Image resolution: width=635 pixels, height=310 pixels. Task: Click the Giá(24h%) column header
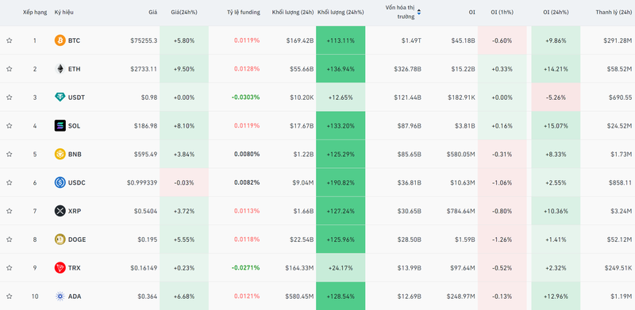pyautogui.click(x=184, y=12)
